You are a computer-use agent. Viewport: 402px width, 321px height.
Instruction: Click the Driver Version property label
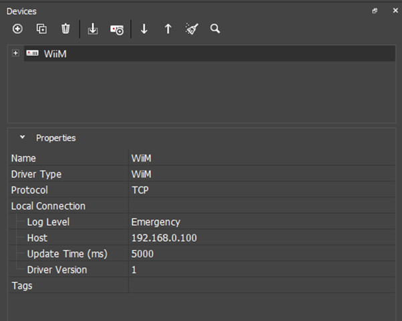coord(57,270)
